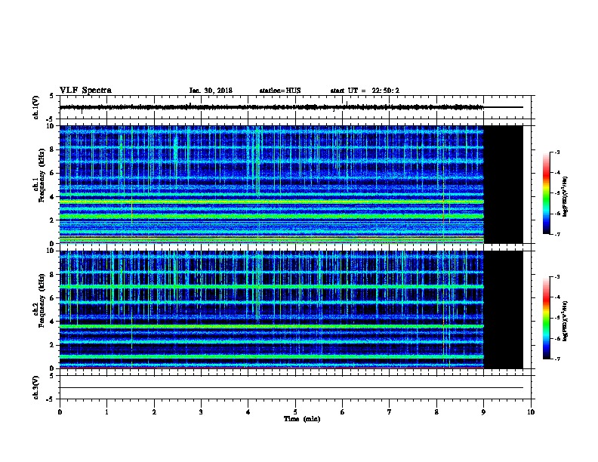This screenshot has width=598, height=462.
Task: Click the ch.1 Frequency (kHz) axis label
Action: [39, 175]
